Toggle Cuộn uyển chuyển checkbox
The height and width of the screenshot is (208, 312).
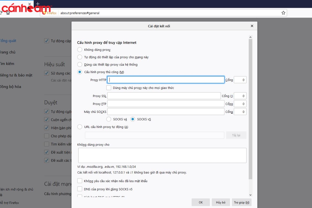point(47,120)
